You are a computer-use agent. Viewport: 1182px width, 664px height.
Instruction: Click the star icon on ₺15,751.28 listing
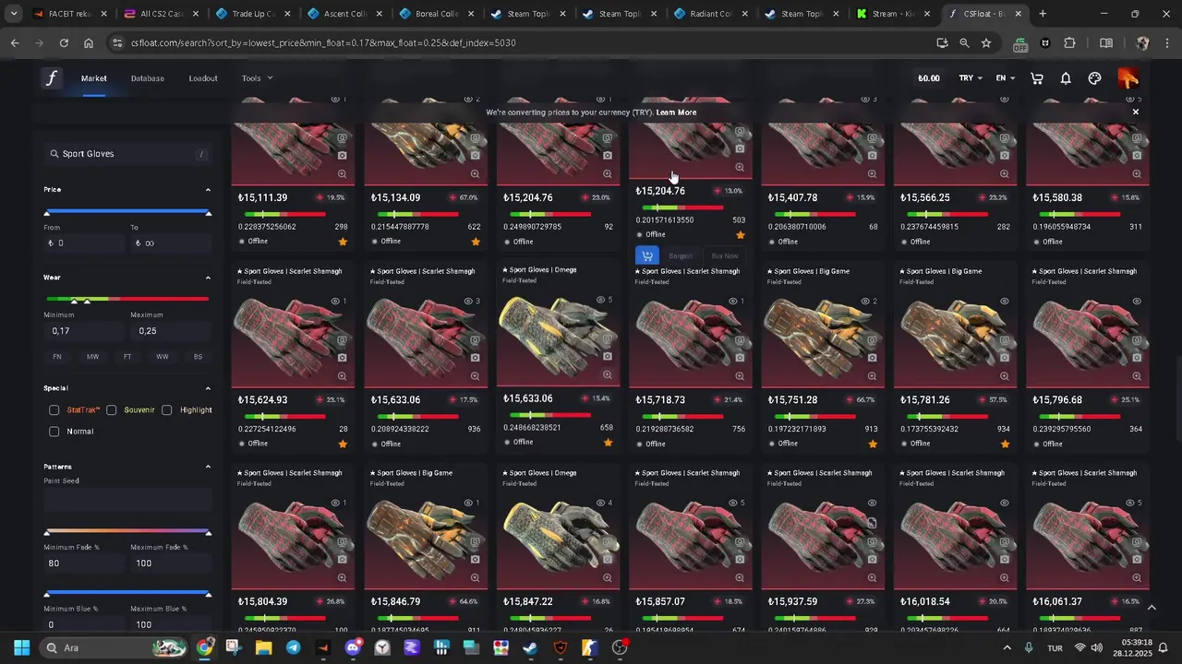click(x=873, y=444)
